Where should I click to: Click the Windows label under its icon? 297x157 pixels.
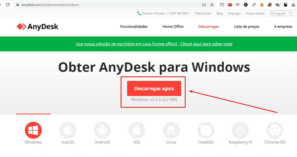[x=33, y=142]
